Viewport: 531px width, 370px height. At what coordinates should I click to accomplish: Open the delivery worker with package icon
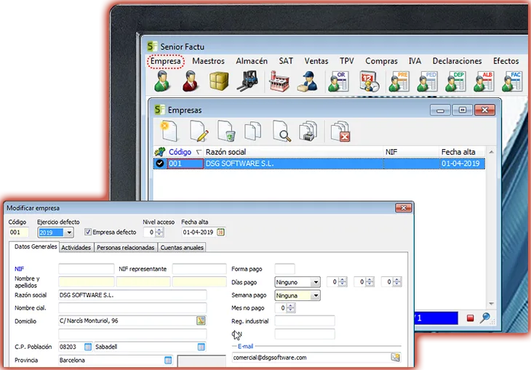308,81
